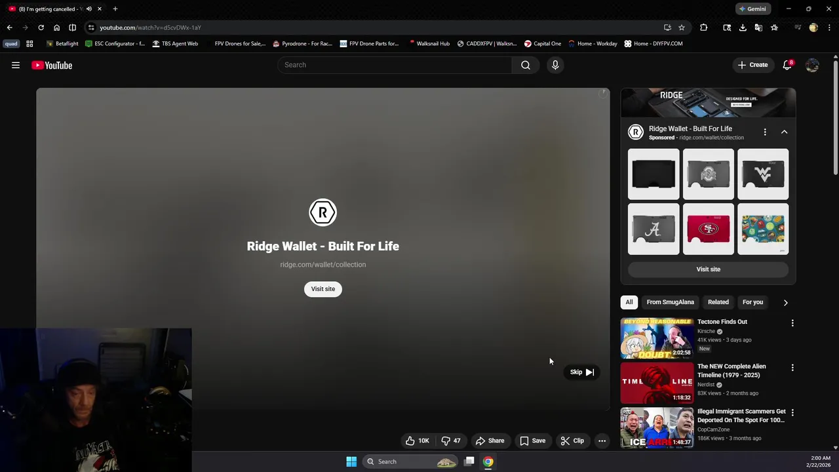Open Gemini button in title bar
Screen dimensions: 839x472
click(x=752, y=9)
